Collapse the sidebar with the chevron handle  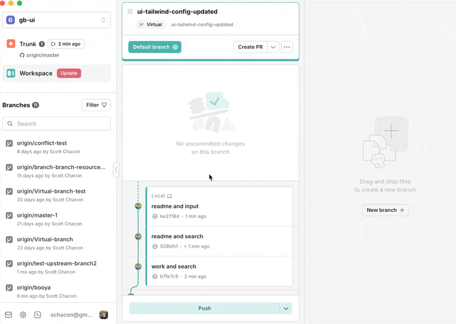pyautogui.click(x=116, y=169)
